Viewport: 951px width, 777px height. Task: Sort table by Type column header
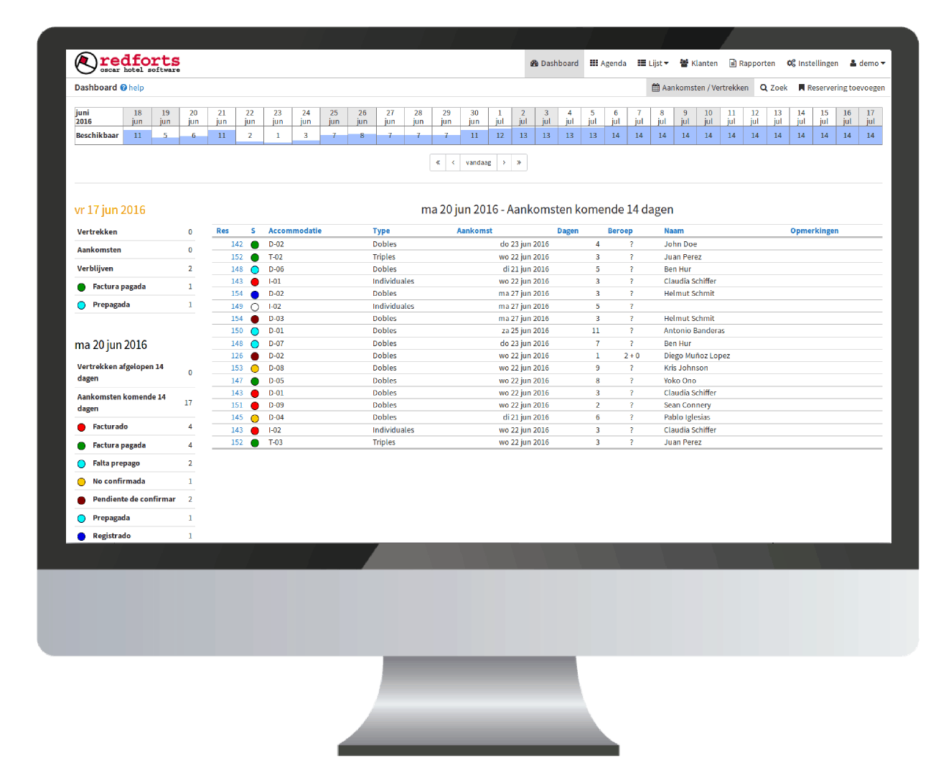tap(381, 231)
